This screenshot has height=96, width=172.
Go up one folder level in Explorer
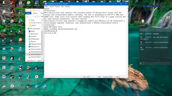click(x=35, y=17)
